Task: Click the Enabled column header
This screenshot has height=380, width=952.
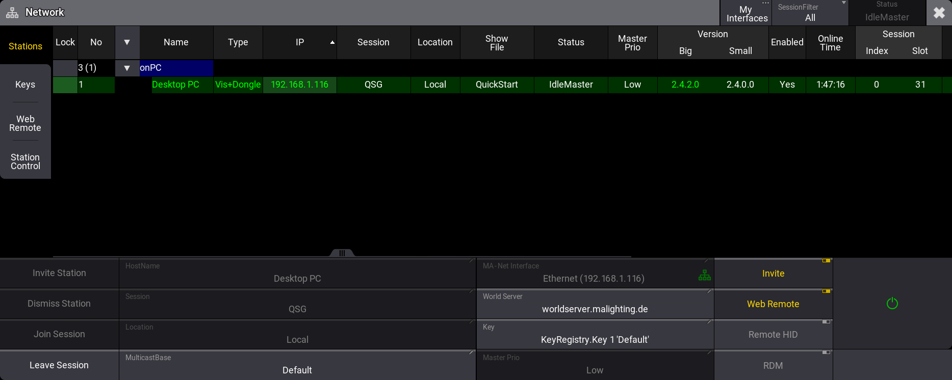Action: (787, 42)
